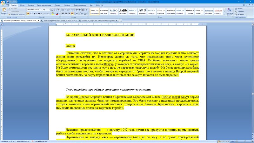This screenshot has height=143, width=254.
Task: Click the red font color swatch button
Action: tap(57, 14)
